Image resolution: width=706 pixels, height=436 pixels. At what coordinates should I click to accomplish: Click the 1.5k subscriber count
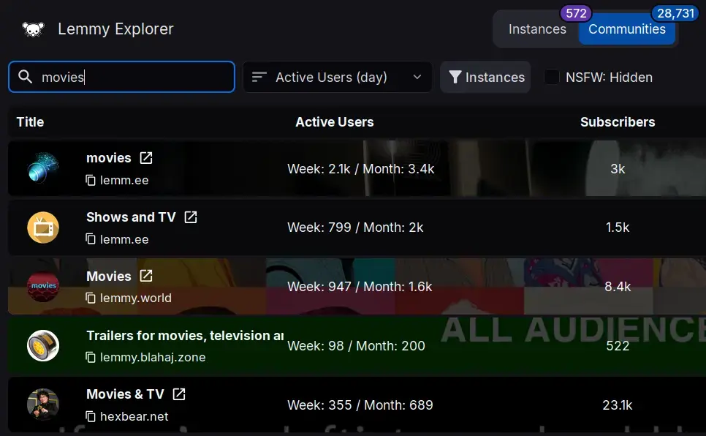(618, 228)
